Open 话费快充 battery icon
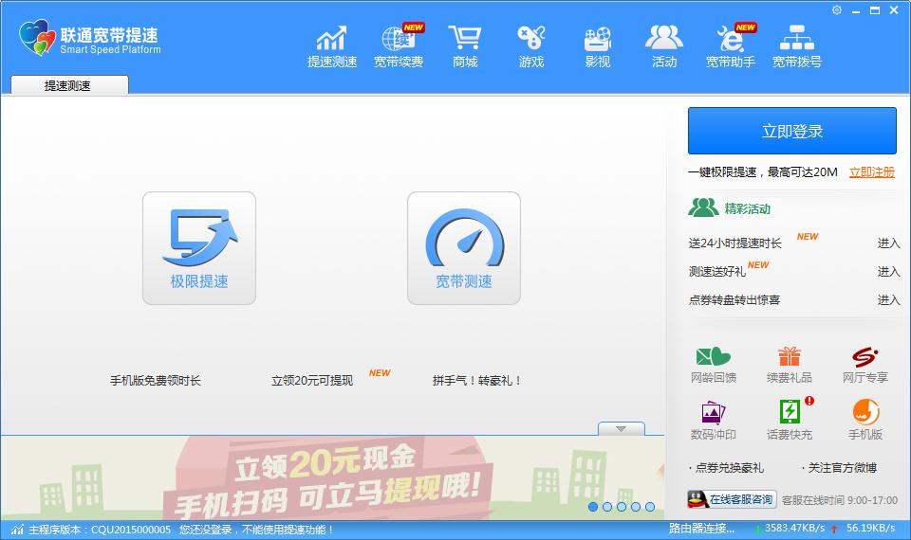The height and width of the screenshot is (540, 911). 789,420
